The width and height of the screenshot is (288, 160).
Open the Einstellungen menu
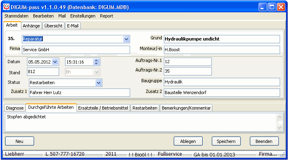pos(83,16)
